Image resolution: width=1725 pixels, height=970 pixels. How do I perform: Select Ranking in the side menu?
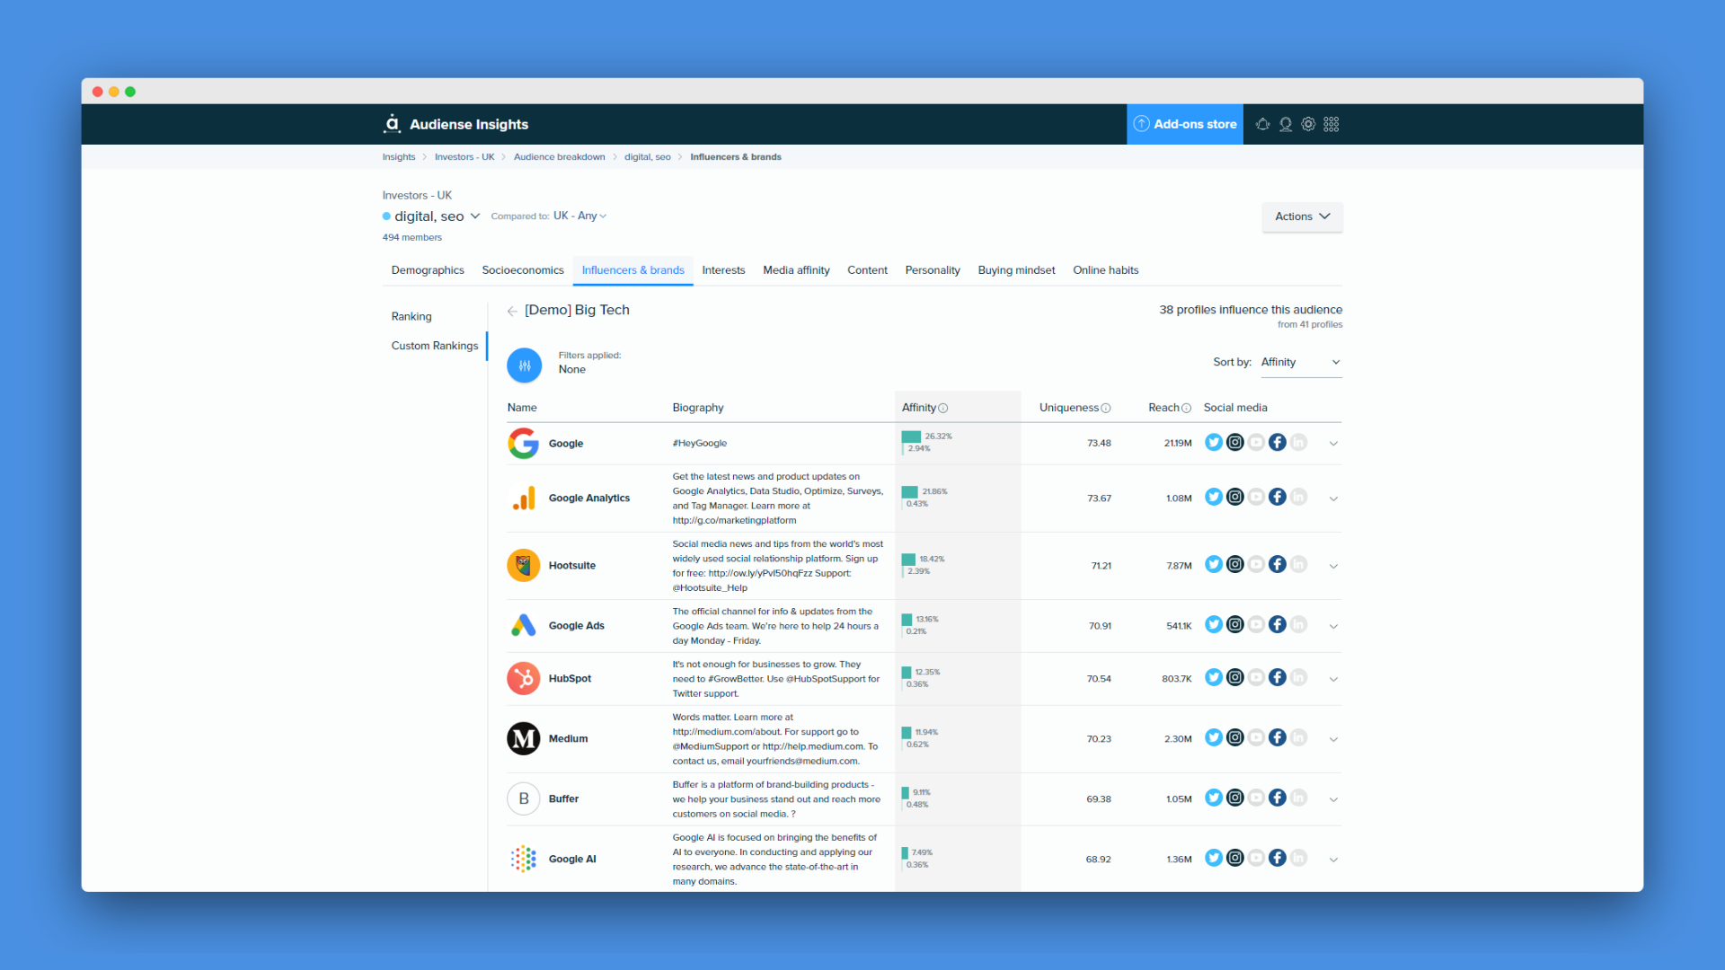[x=411, y=317]
